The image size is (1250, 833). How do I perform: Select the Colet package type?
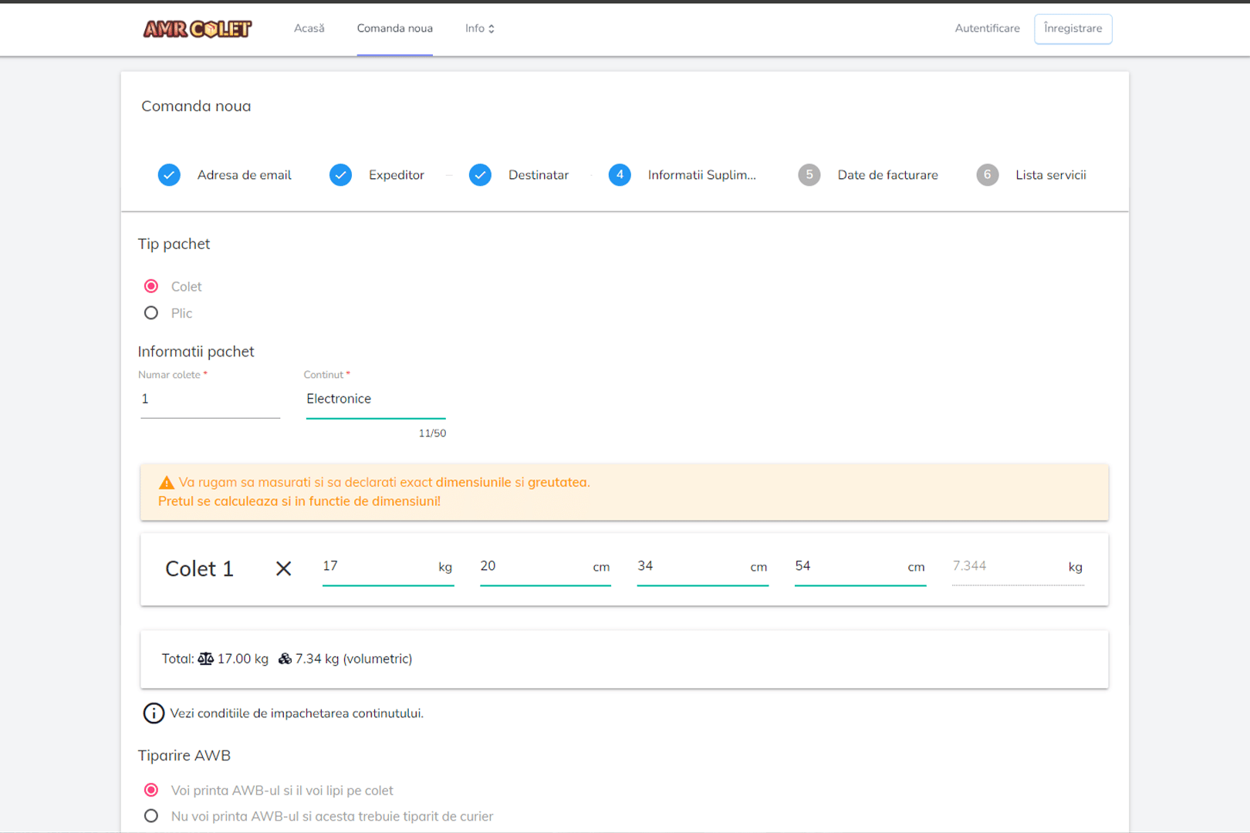[151, 286]
